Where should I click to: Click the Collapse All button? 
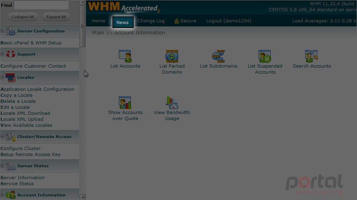(x=23, y=17)
